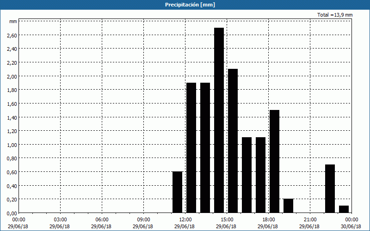370x231 pixels.
Task: Select the 0,60 mm bar before 12:00
Action: [178, 192]
